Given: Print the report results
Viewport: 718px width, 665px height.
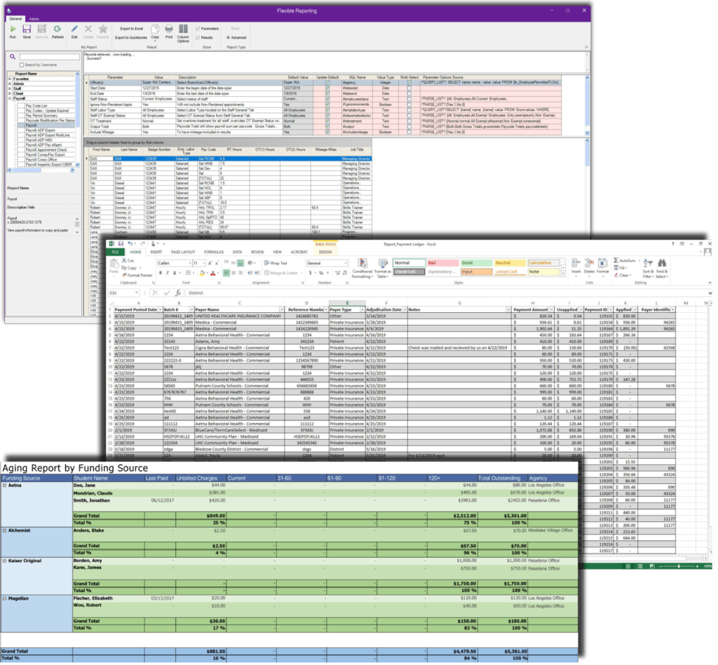Looking at the screenshot, I should tap(168, 29).
